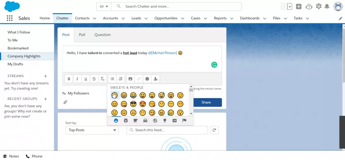
Task: Open the Help question mark icon
Action: click(309, 7)
